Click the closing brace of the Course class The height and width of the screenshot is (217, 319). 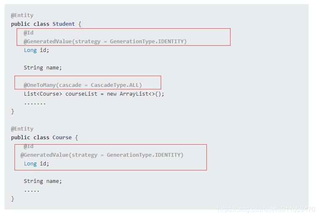point(12,199)
